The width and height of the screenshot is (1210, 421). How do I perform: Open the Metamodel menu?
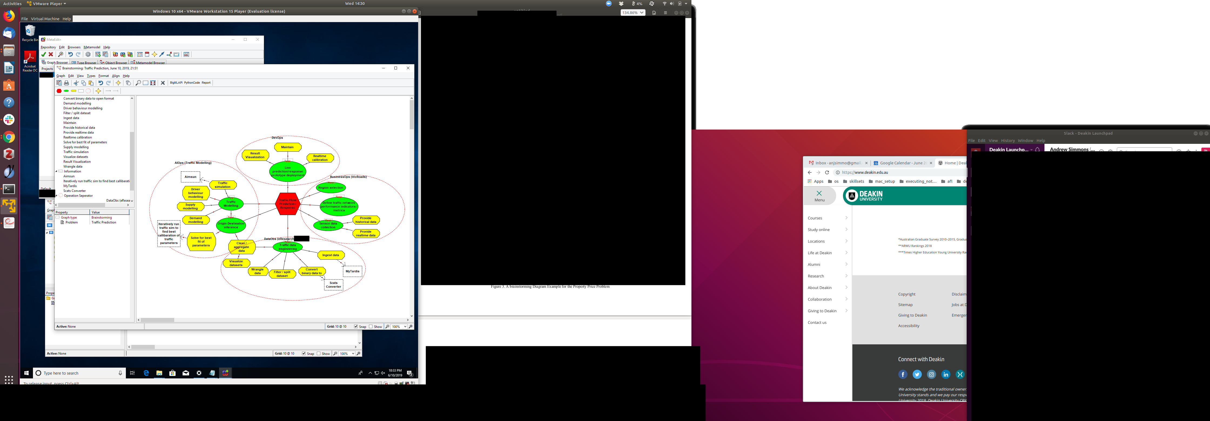coord(92,47)
